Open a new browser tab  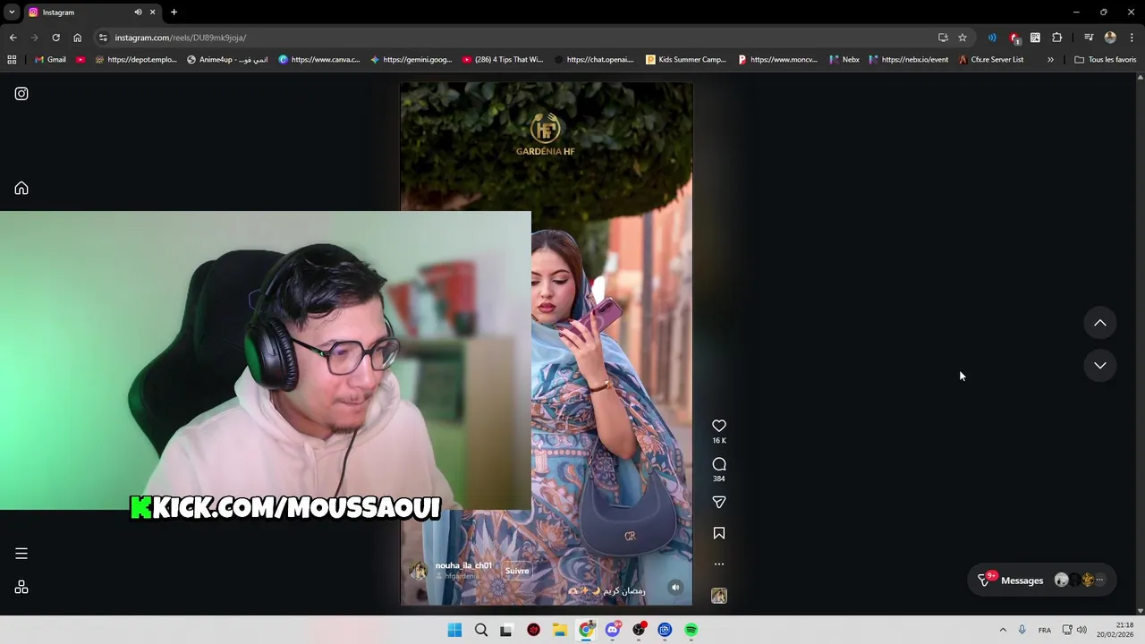(174, 13)
